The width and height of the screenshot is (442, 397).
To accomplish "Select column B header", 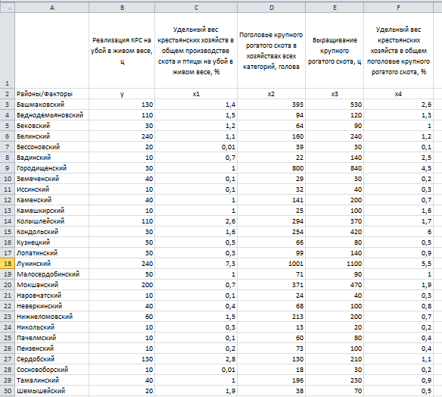I will [x=122, y=8].
